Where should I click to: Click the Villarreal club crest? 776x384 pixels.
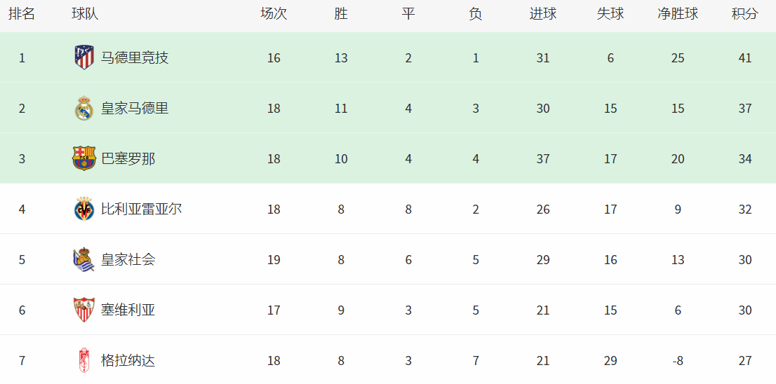[x=84, y=210]
